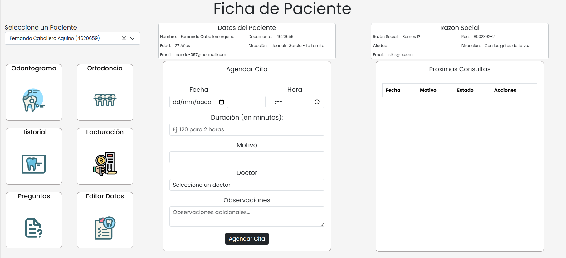Clear selected patient with X icon
The width and height of the screenshot is (566, 258).
tap(124, 38)
